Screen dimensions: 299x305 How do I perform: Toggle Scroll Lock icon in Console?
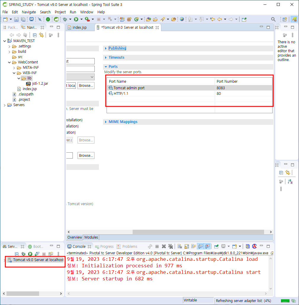[x=187, y=246]
